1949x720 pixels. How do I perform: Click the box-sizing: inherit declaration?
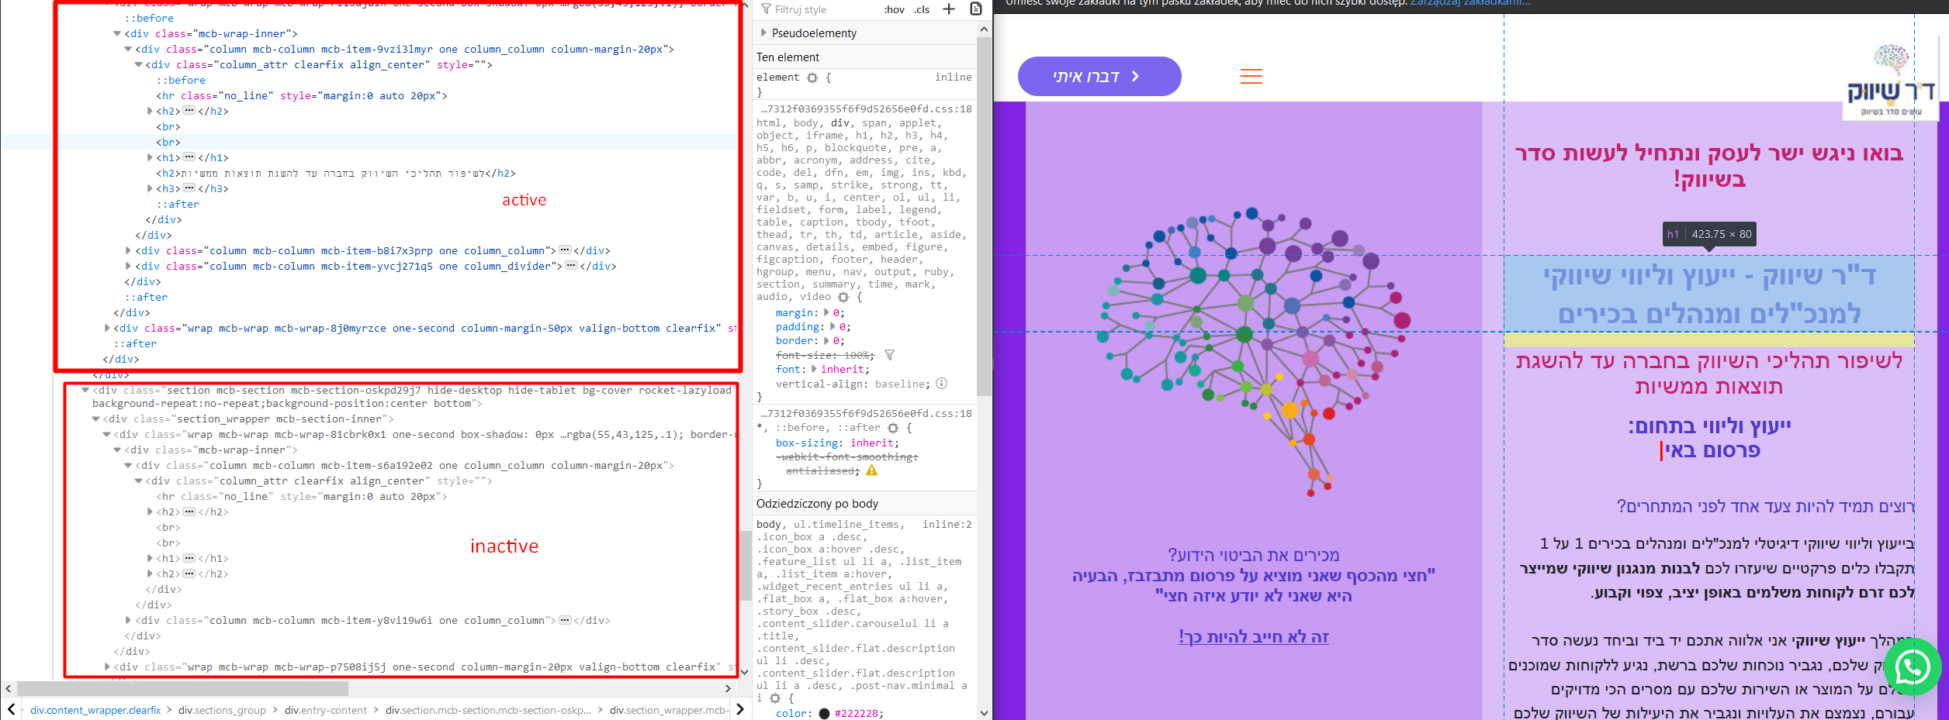[x=837, y=443]
